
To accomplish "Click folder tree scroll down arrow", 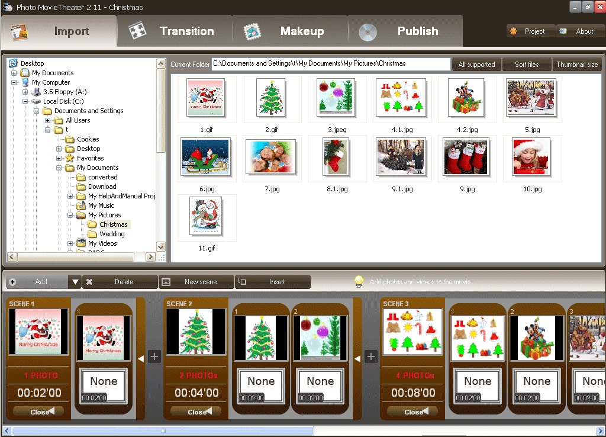I will pyautogui.click(x=161, y=247).
